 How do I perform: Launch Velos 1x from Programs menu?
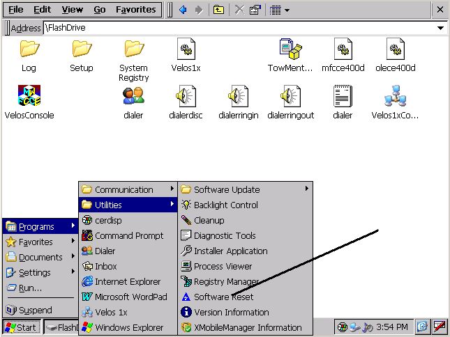(128, 312)
